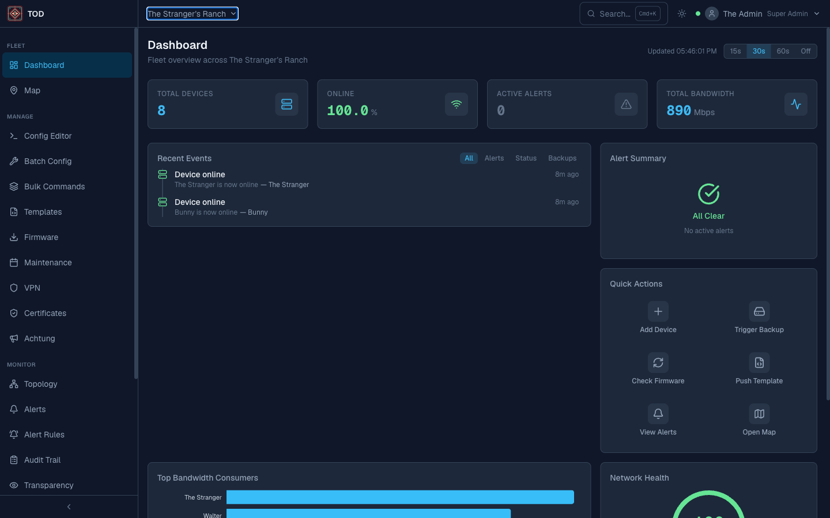Screen dimensions: 830x518
Task: Click the Add Device plus icon
Action: tap(658, 311)
